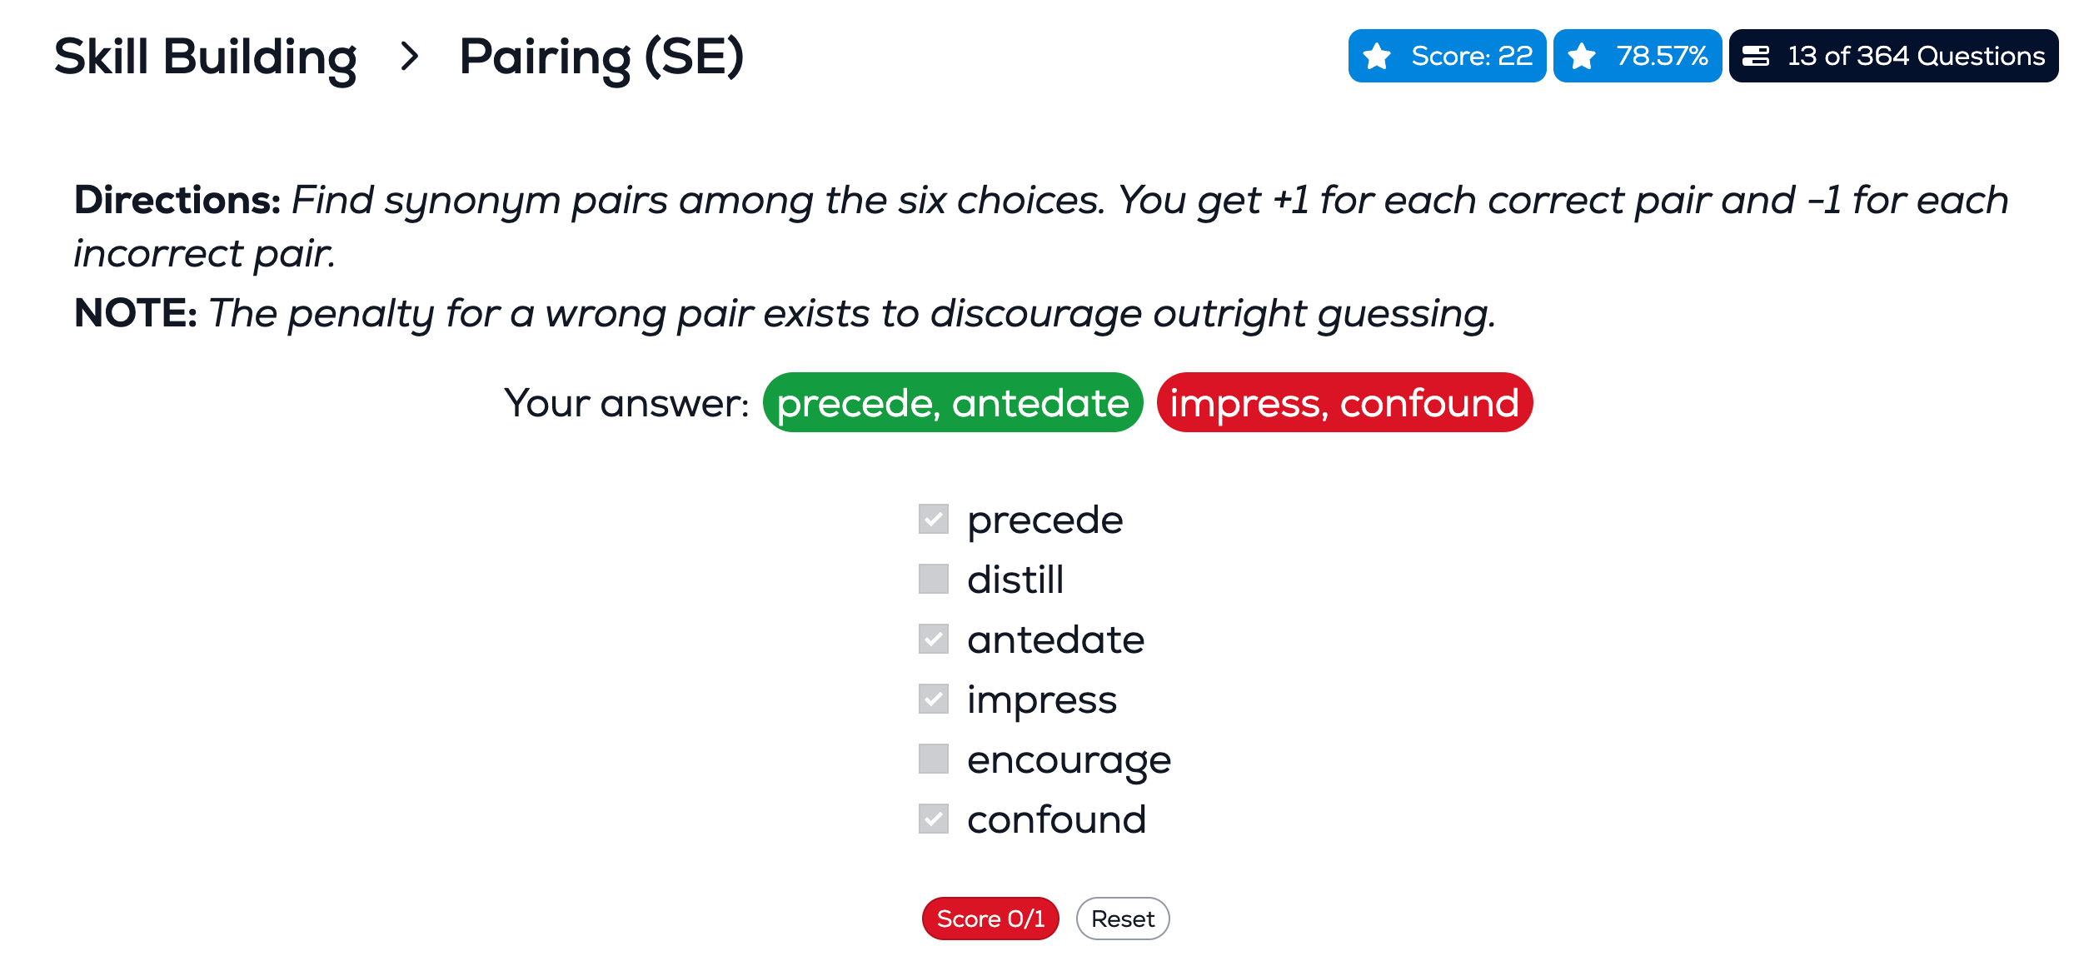This screenshot has height=966, width=2084.
Task: Click the list icon beside 13 of 364 Questions
Action: pyautogui.click(x=1756, y=56)
